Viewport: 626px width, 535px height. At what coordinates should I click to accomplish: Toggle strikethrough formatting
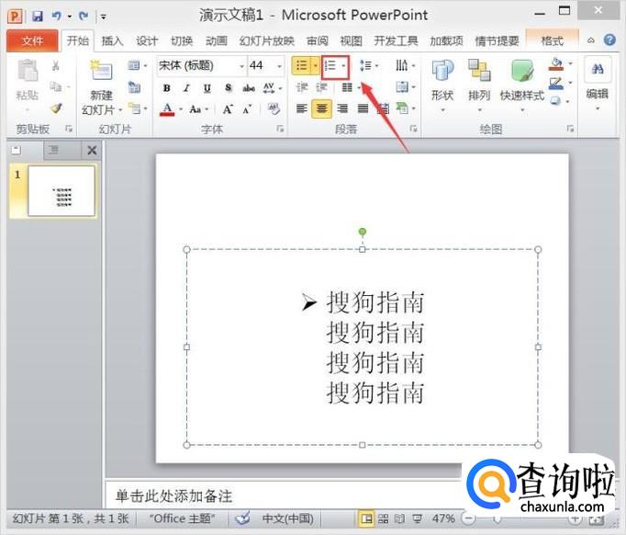[x=249, y=88]
